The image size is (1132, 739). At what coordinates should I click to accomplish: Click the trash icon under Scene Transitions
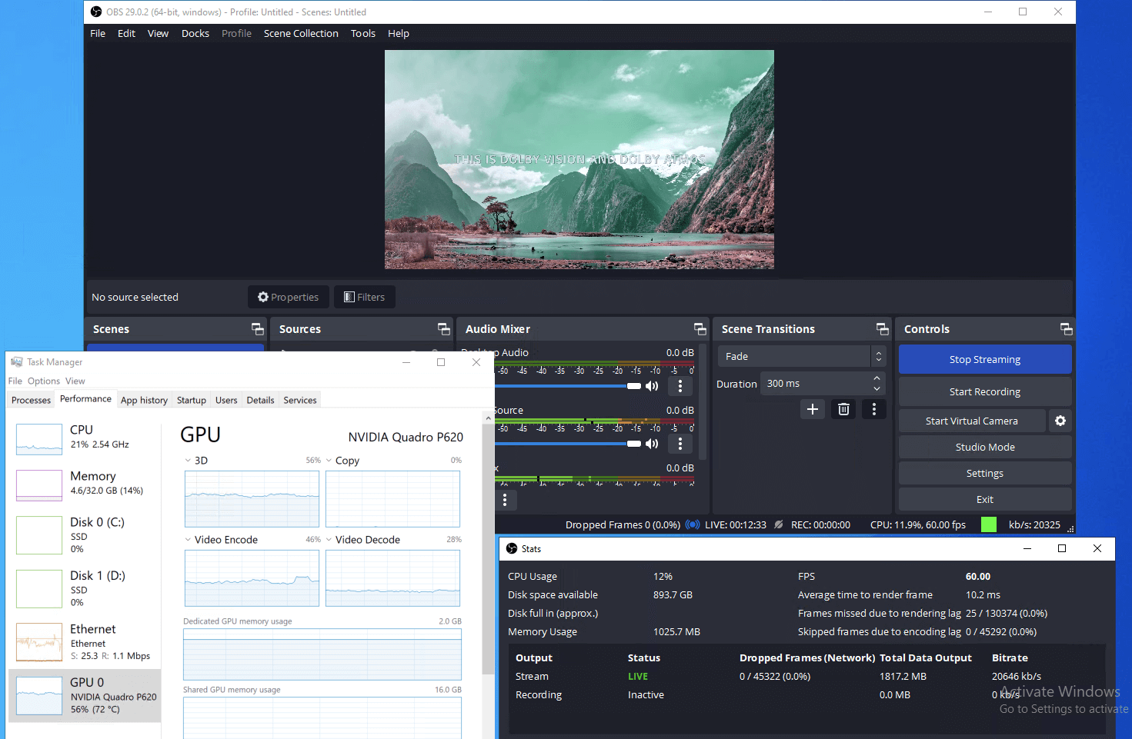click(843, 409)
